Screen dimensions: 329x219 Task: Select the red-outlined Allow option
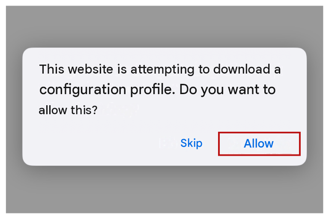click(259, 144)
